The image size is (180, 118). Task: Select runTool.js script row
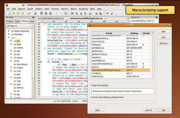(121, 73)
